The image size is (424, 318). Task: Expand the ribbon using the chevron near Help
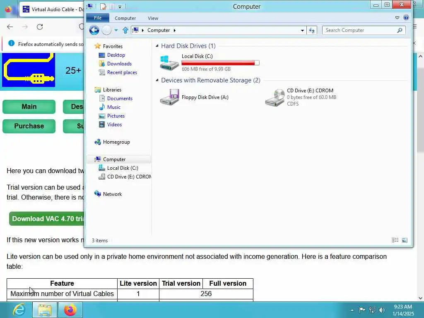(x=397, y=17)
